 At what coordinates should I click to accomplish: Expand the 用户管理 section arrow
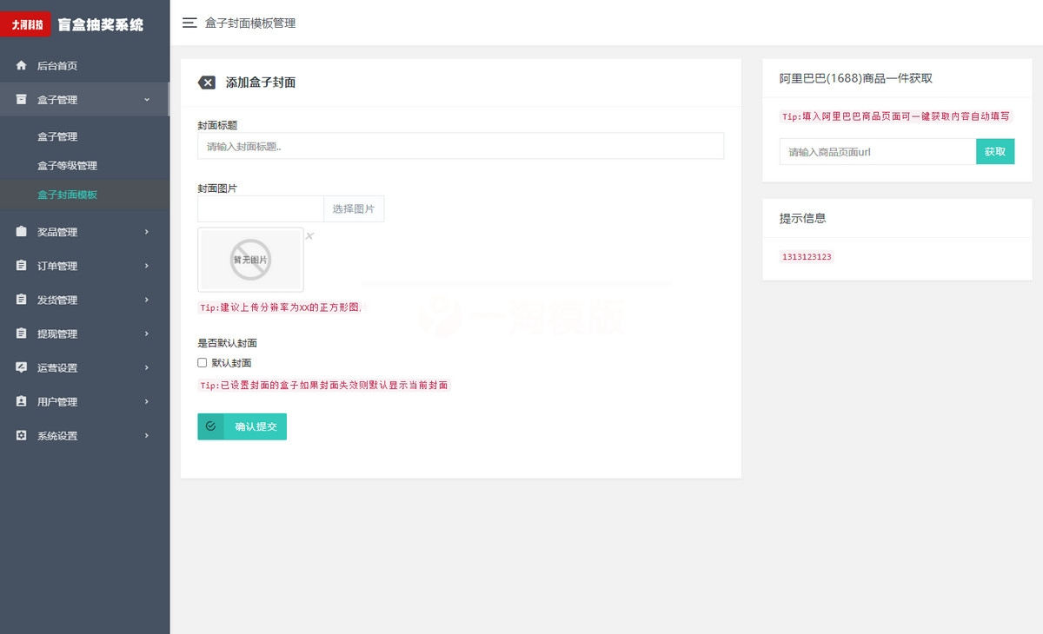pos(147,401)
